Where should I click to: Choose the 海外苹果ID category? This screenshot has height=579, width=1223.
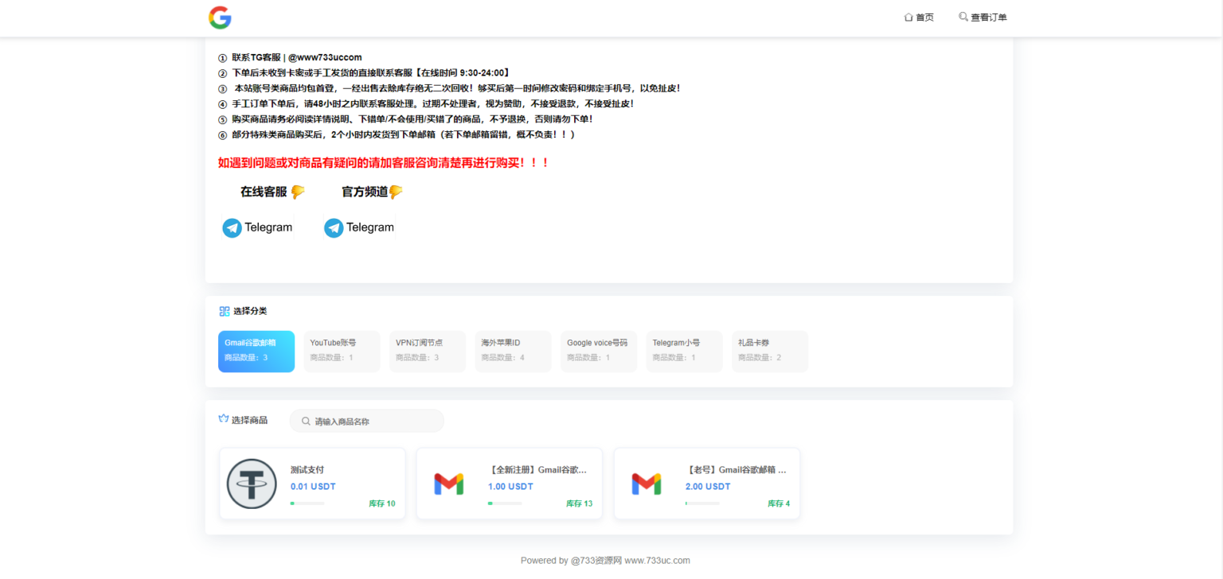513,352
